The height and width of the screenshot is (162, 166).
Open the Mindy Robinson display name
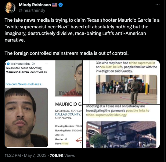click(x=35, y=5)
